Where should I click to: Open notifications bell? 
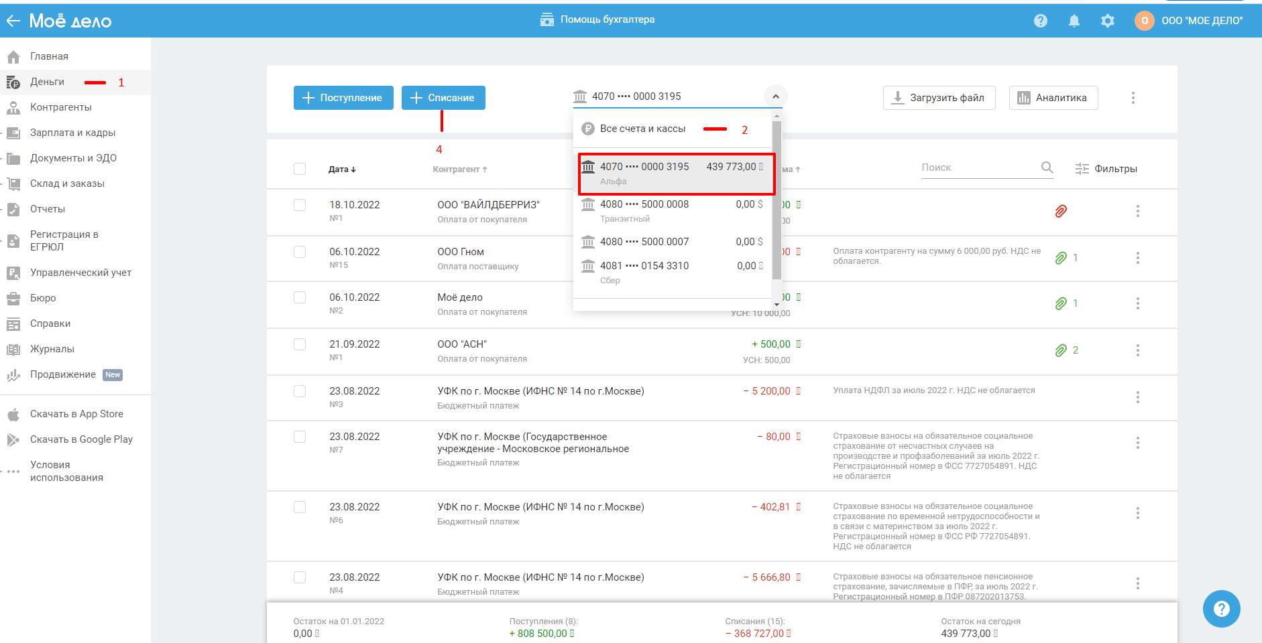coord(1074,21)
